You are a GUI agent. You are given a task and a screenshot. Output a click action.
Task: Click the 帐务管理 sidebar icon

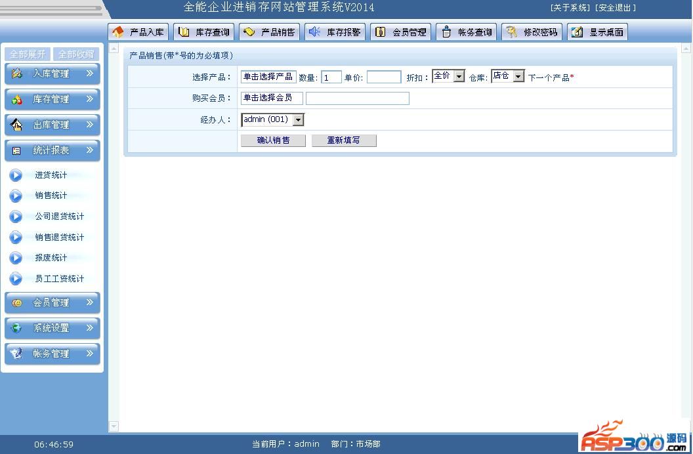coord(16,354)
